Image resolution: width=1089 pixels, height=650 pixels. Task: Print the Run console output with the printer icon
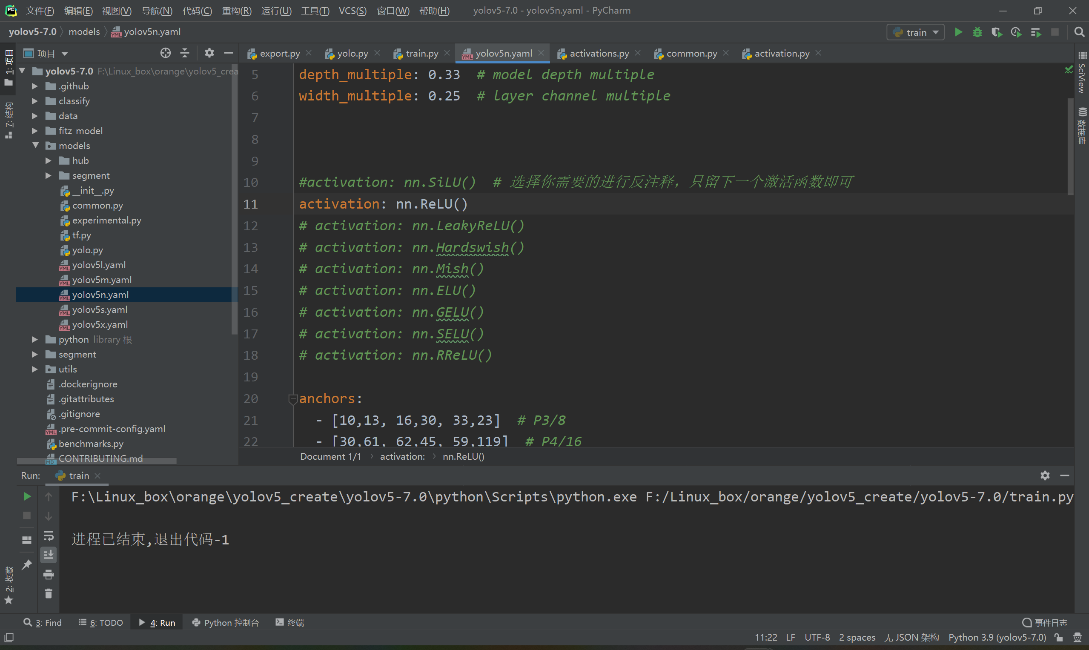pyautogui.click(x=48, y=574)
